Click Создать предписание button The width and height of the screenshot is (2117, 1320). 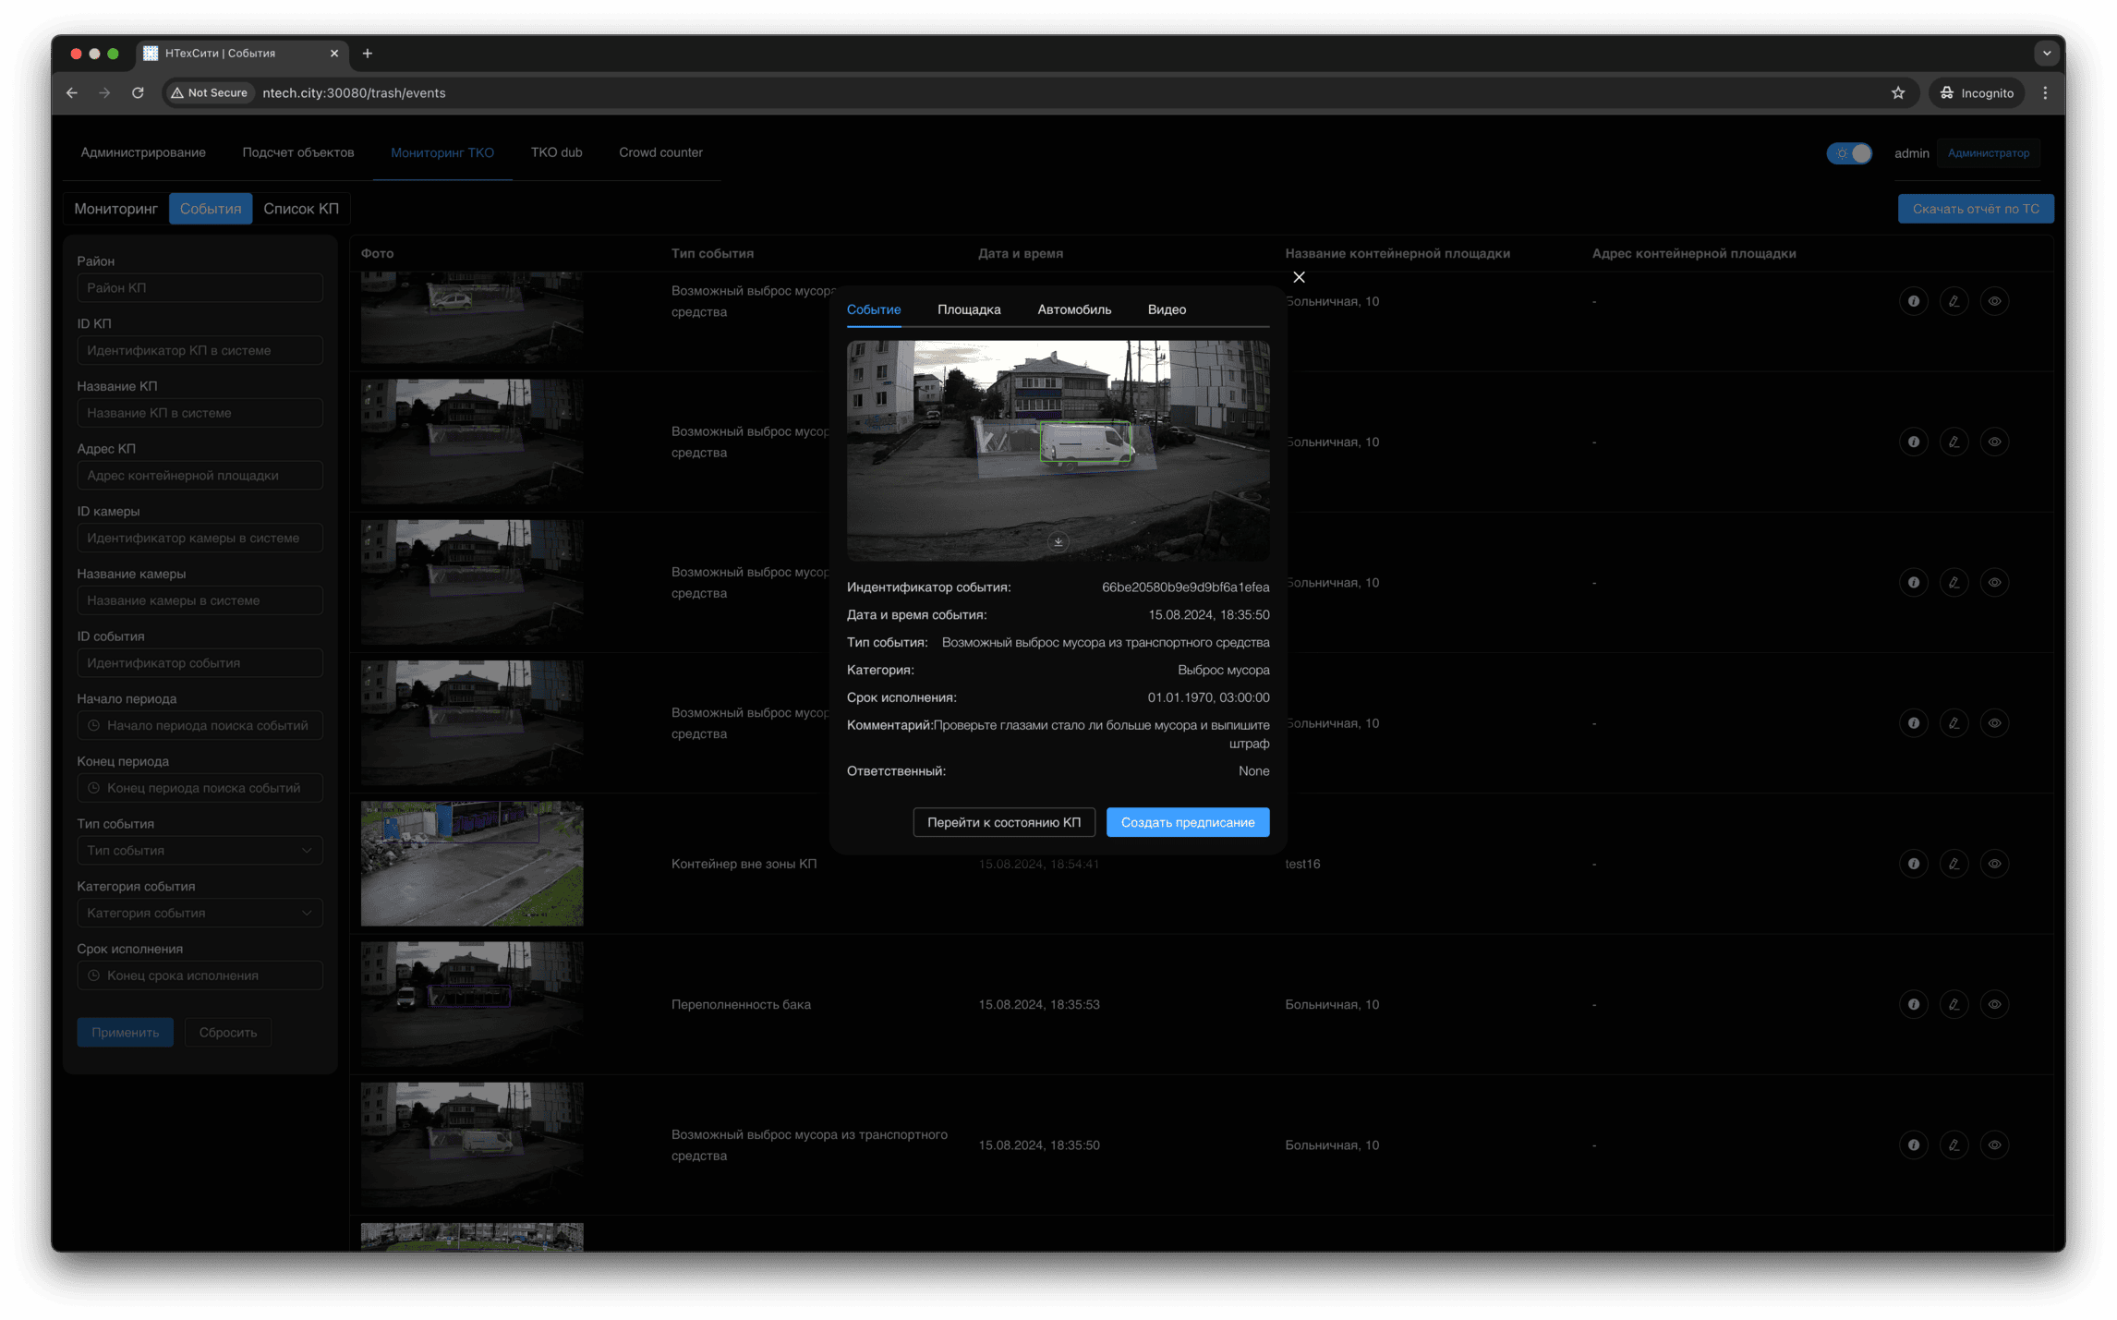1187,822
